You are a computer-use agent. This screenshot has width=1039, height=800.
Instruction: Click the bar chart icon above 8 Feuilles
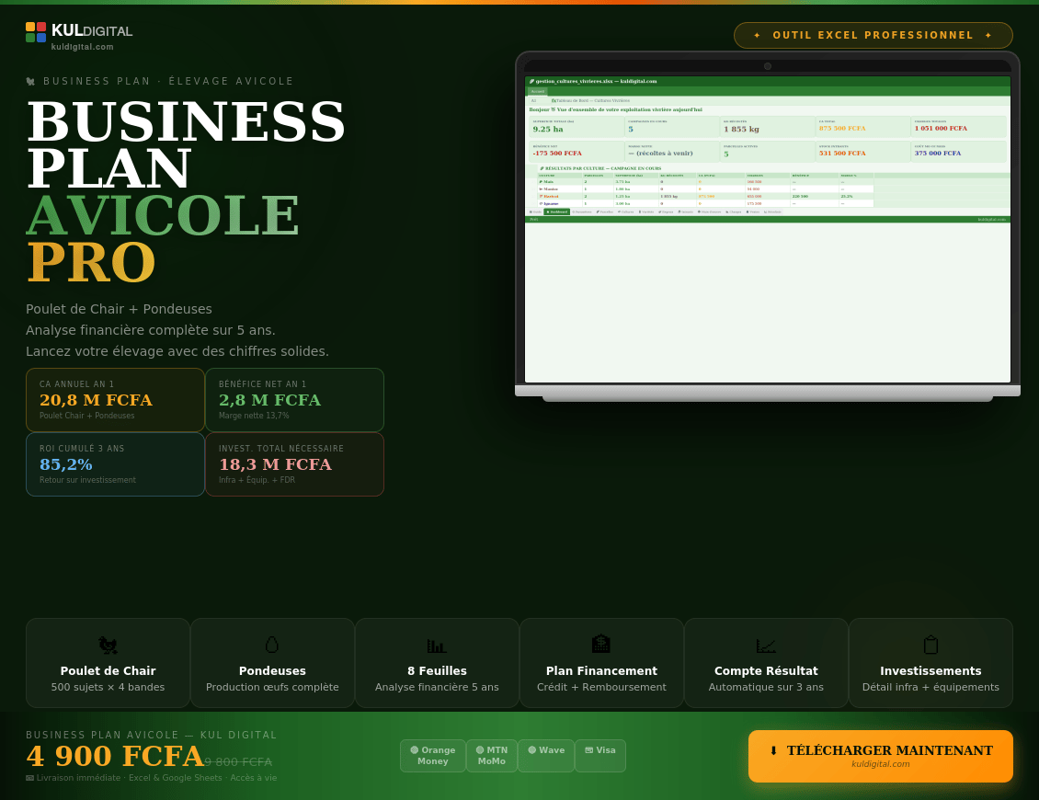pyautogui.click(x=437, y=645)
